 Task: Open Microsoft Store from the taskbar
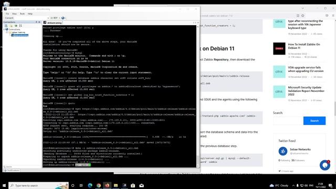coord(133,185)
